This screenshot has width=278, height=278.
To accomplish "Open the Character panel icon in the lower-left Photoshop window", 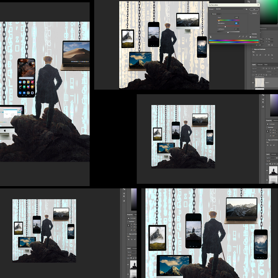I will [x=124, y=194].
